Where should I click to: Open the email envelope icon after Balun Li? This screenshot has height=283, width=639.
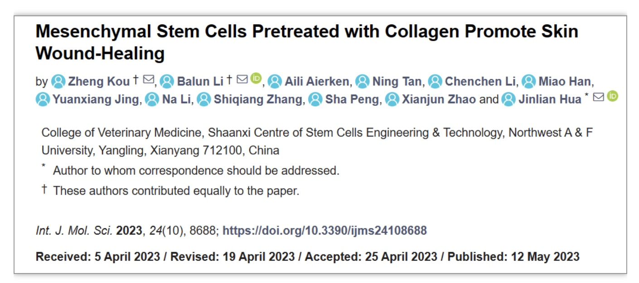(x=242, y=80)
